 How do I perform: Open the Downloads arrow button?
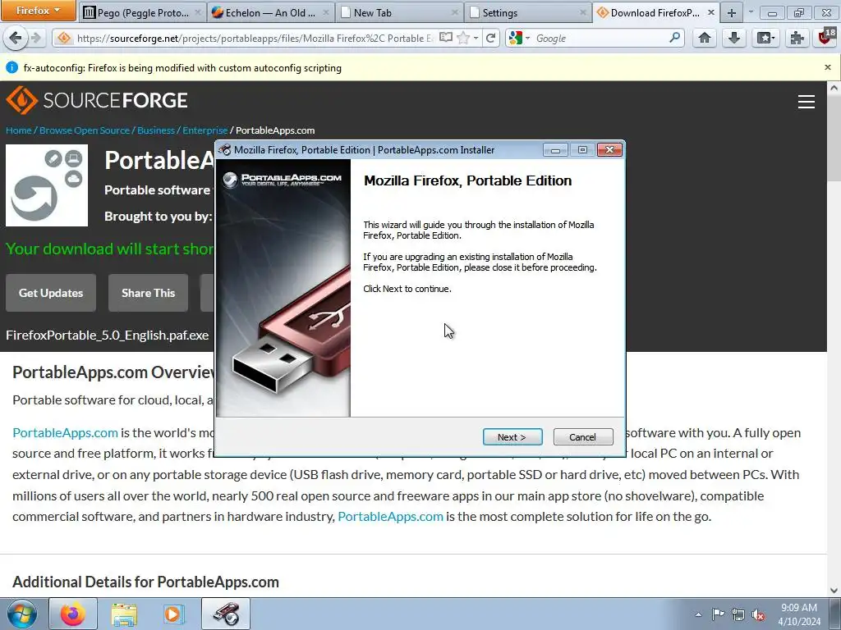(734, 38)
